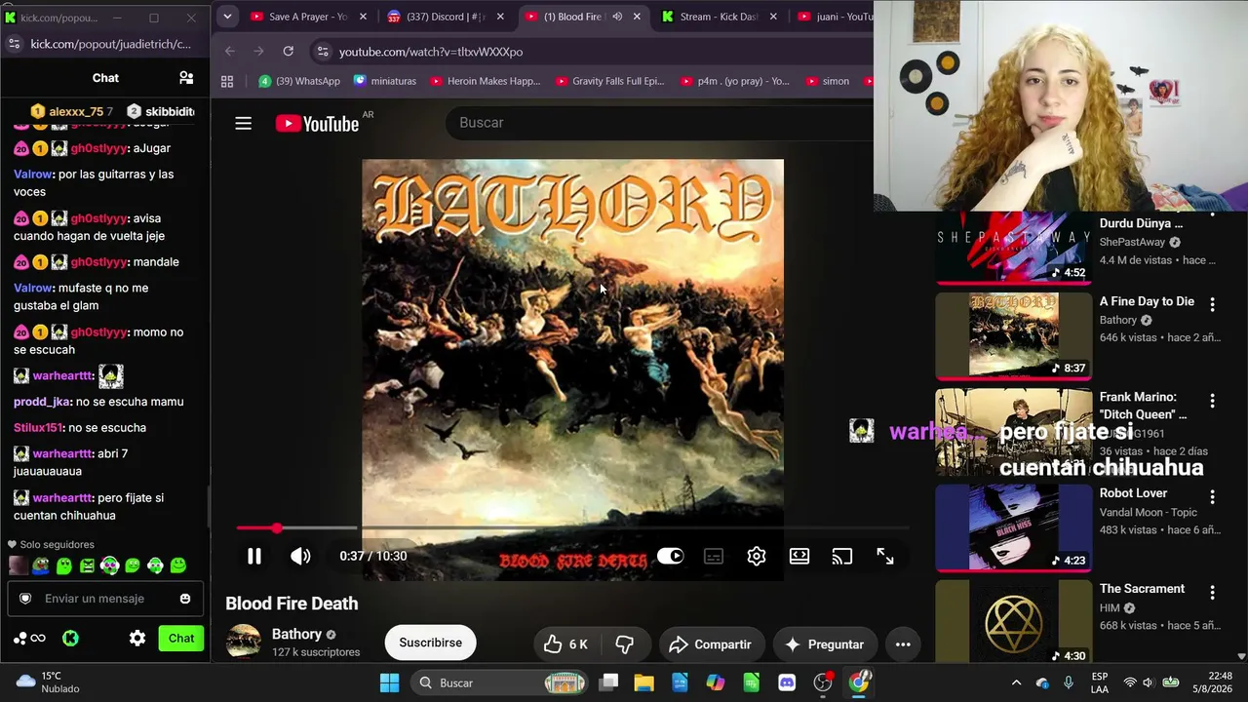Cast the video to a device
Screen dimensions: 1248x702
coord(842,556)
